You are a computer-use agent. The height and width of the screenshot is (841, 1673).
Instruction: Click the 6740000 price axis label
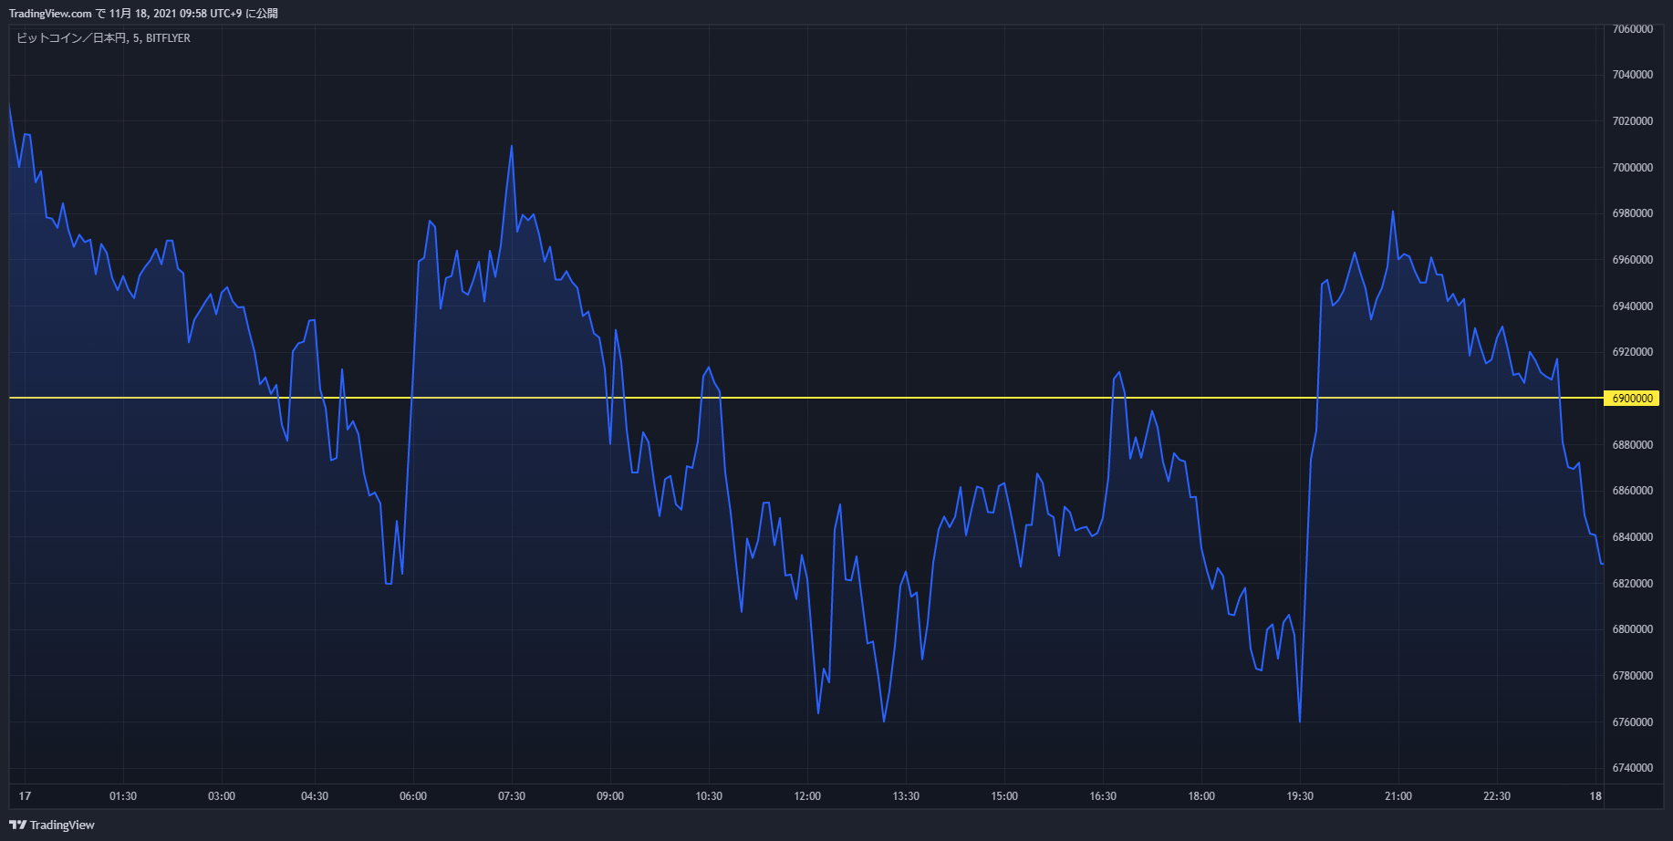click(1633, 768)
